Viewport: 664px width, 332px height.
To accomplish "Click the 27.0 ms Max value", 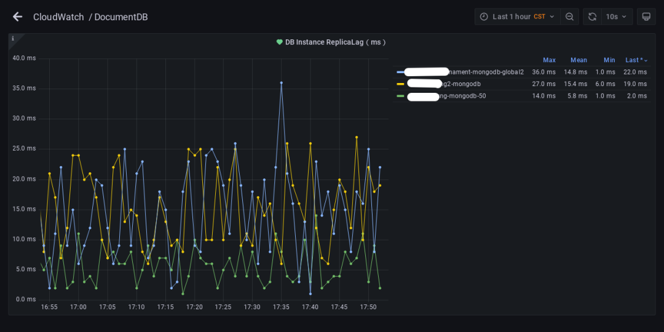I will tap(543, 84).
